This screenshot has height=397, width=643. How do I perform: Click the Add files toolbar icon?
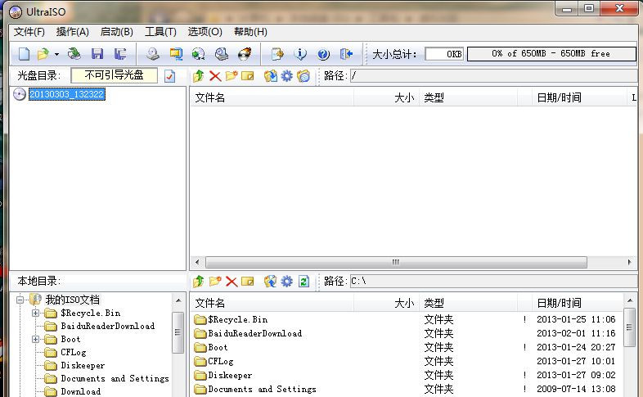277,54
